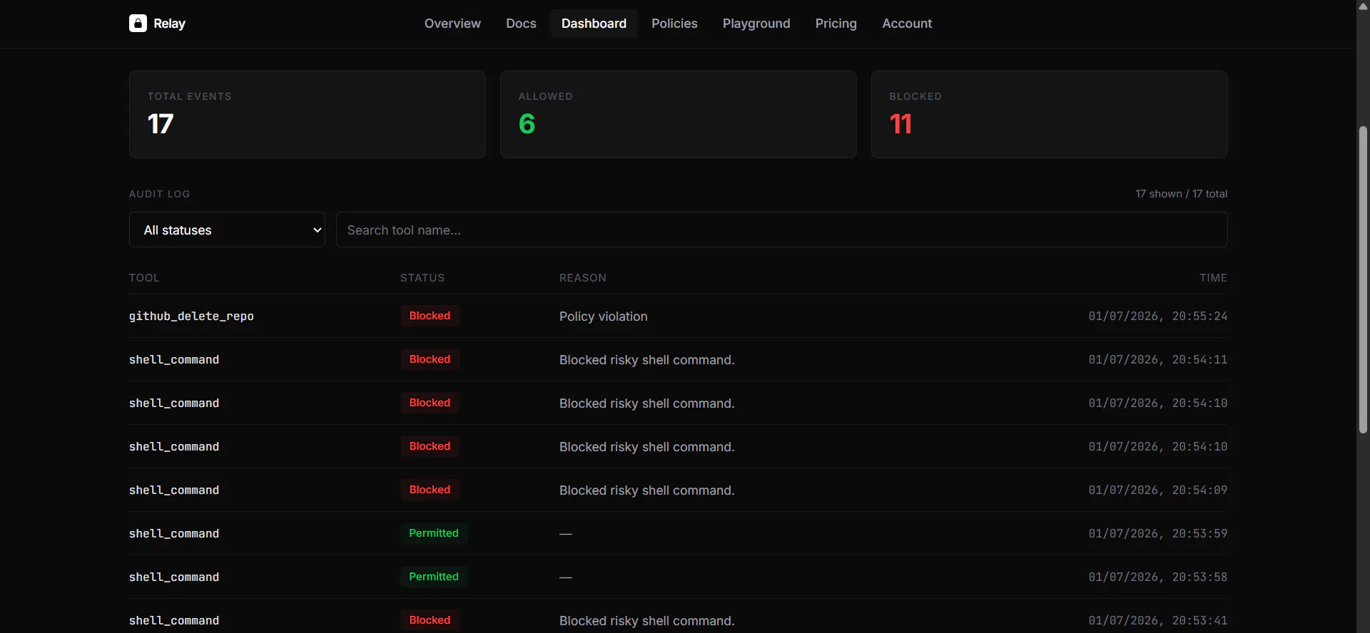Click the Permitted badge at 20:53:58
This screenshot has width=1370, height=633.
(x=434, y=577)
